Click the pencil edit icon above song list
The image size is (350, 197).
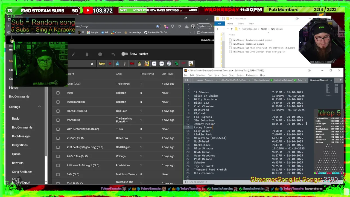click(x=74, y=54)
